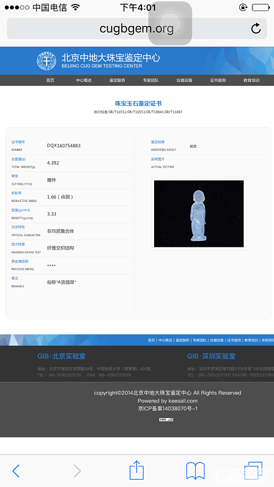Click the GIB·深圳实验室 heading
274x487 pixels.
click(211, 356)
